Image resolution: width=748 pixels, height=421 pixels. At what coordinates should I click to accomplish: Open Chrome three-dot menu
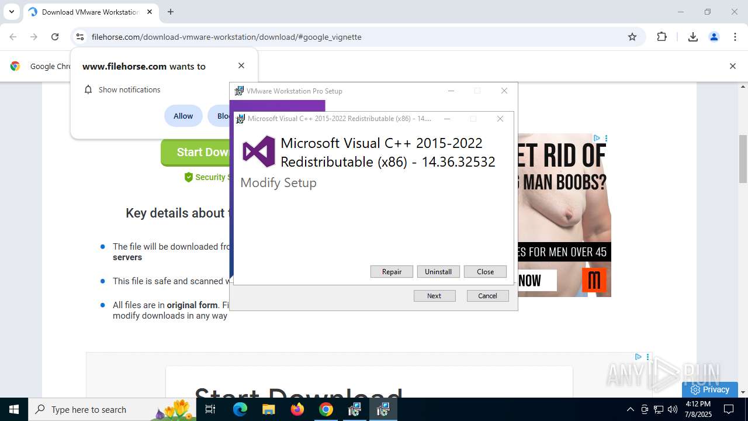(735, 37)
